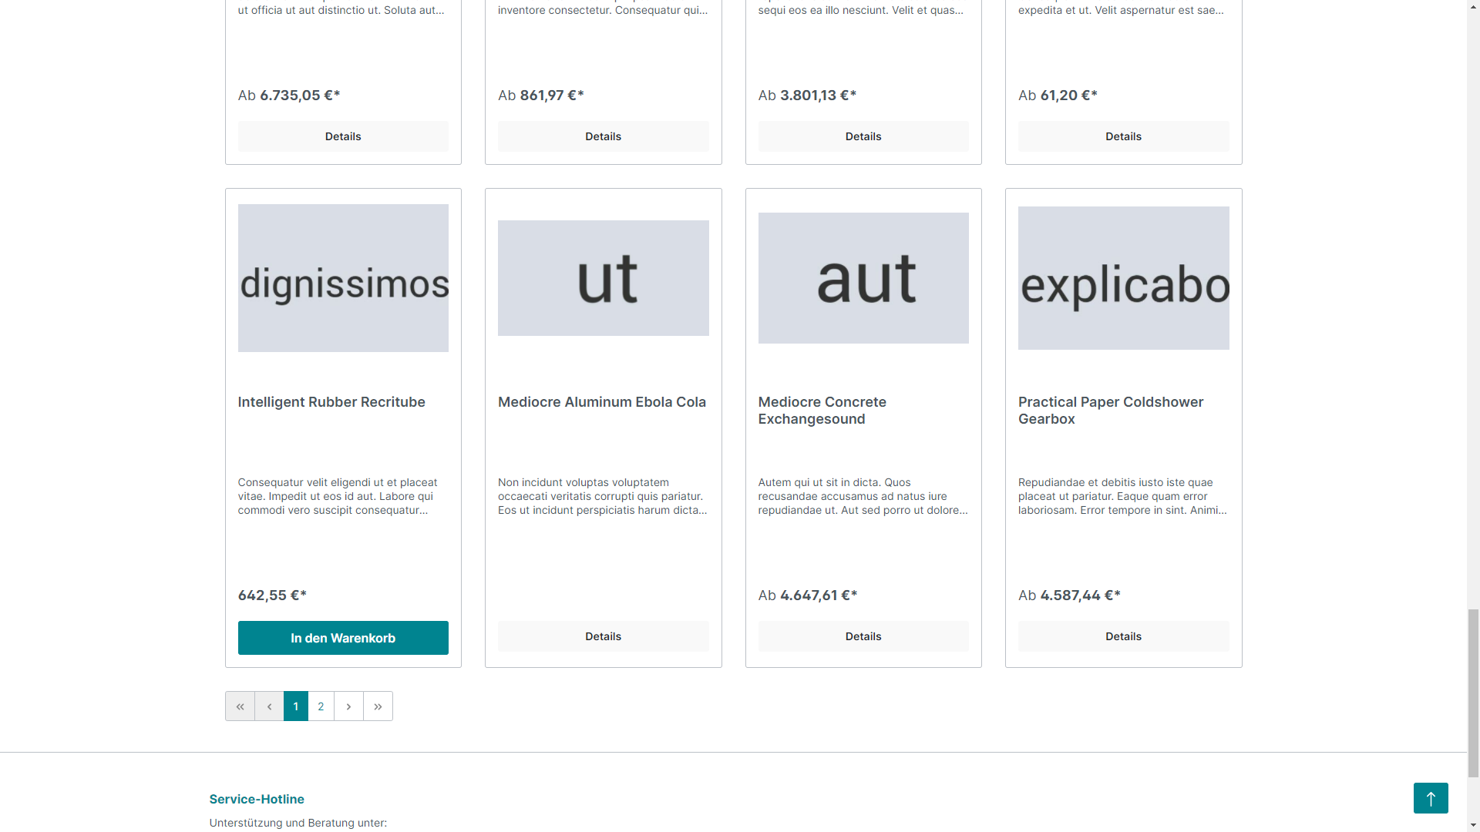Open page 2 of product listing
This screenshot has width=1480, height=832.
(321, 706)
